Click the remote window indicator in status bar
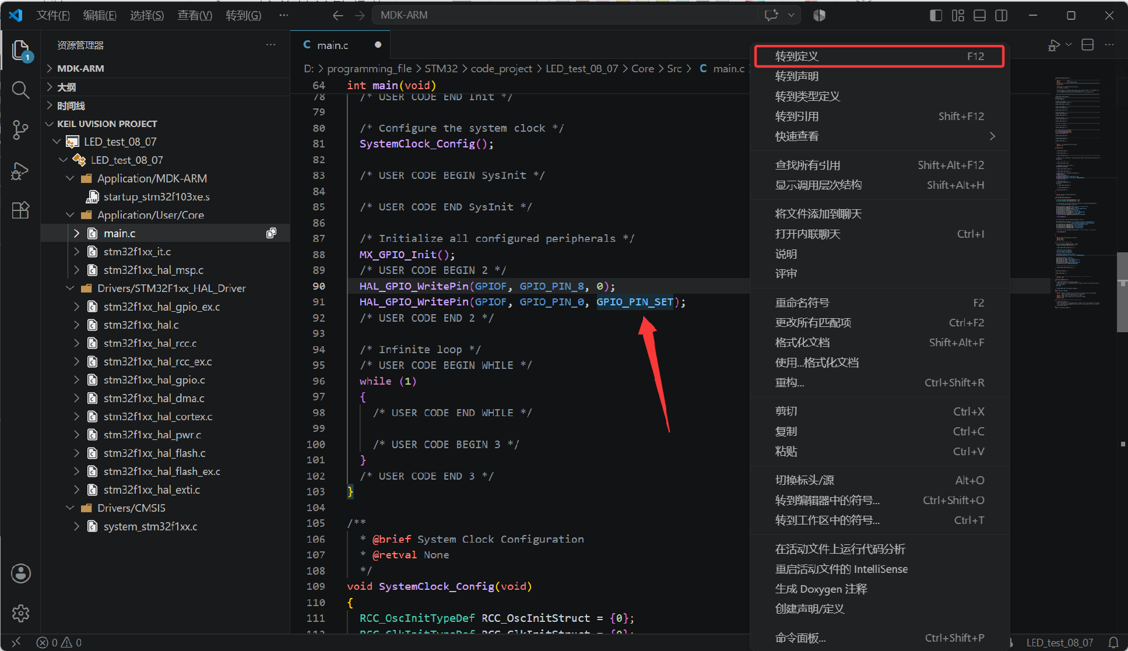The width and height of the screenshot is (1128, 651). (x=16, y=642)
